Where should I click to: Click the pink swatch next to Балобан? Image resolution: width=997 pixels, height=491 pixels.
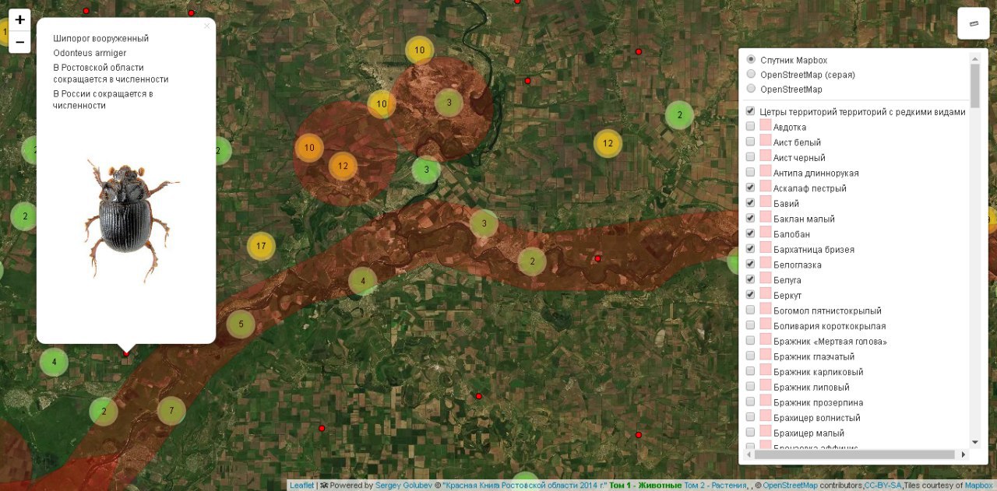765,234
